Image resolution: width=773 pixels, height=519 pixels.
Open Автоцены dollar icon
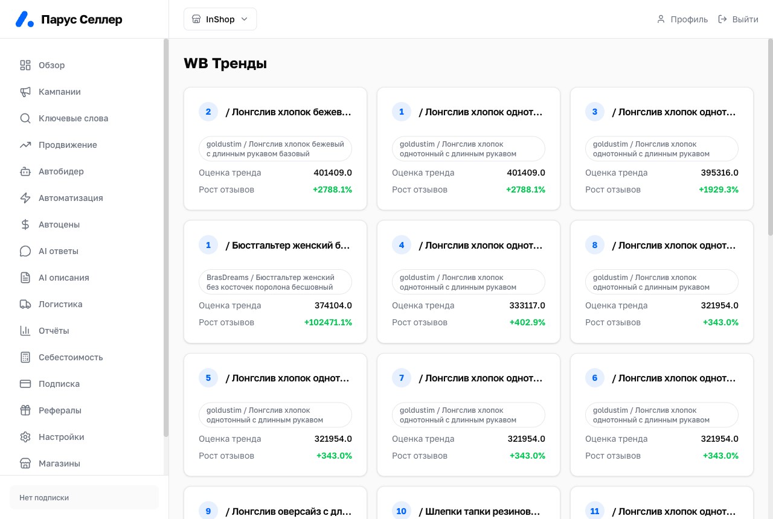pos(25,224)
